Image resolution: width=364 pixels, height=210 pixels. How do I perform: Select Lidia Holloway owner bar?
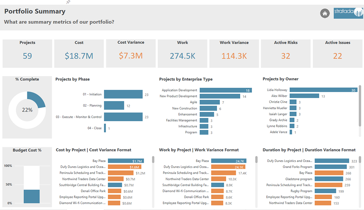point(323,90)
